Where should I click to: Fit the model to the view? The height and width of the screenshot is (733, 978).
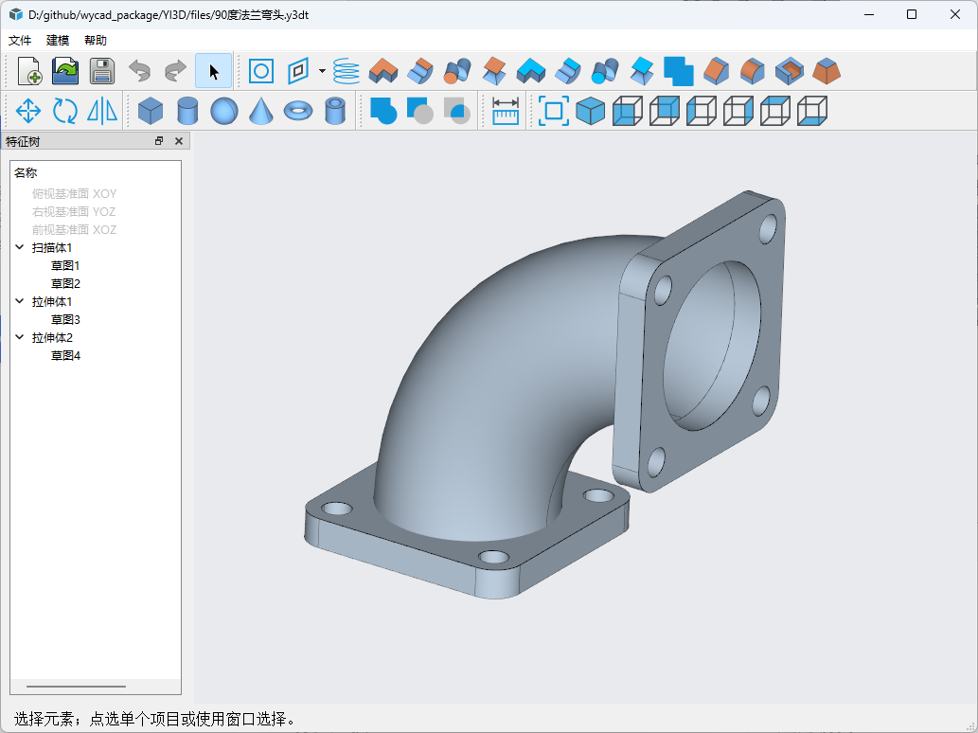pos(553,111)
